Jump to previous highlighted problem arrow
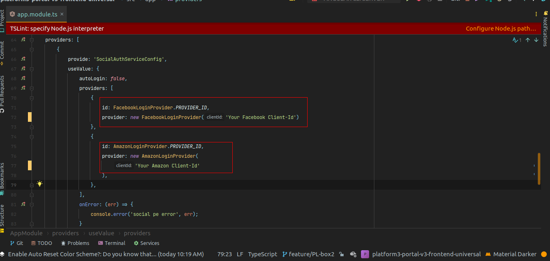This screenshot has height=261, width=550. pos(528,40)
